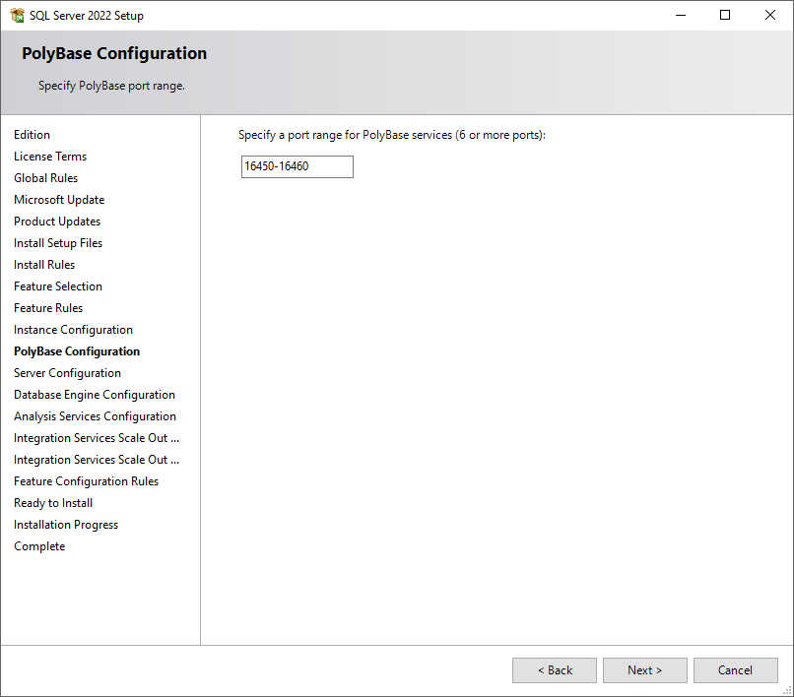Open the Server Configuration step
The width and height of the screenshot is (794, 697).
pos(67,372)
